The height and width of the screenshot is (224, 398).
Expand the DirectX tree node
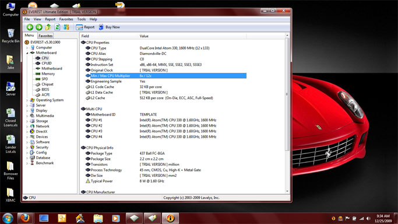(x=27, y=132)
